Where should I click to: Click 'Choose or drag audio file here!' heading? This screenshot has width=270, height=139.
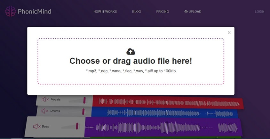(131, 61)
